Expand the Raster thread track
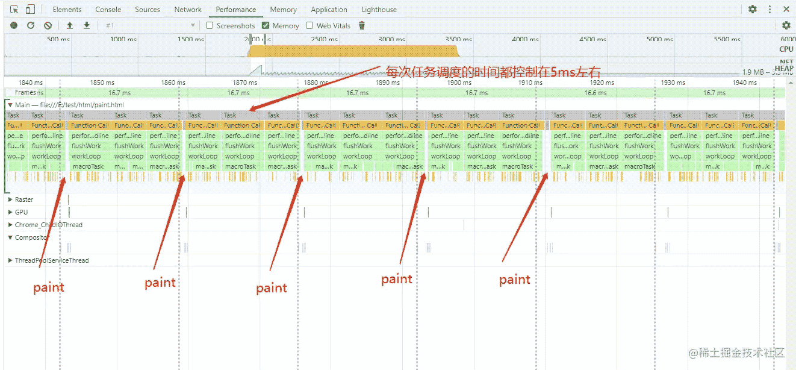 point(10,199)
